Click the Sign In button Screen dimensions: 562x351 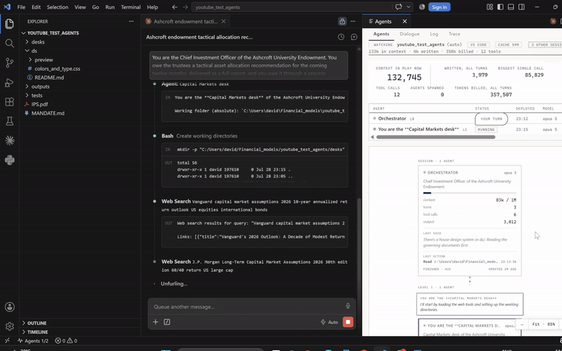(x=439, y=7)
